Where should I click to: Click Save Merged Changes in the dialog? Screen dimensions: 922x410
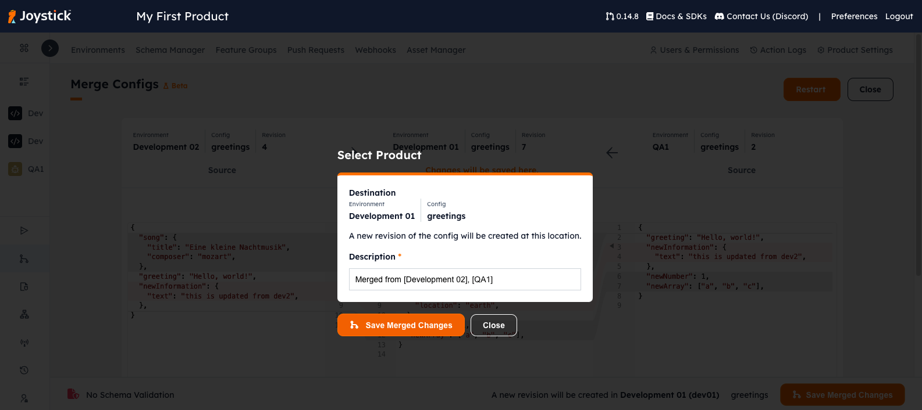pyautogui.click(x=401, y=325)
